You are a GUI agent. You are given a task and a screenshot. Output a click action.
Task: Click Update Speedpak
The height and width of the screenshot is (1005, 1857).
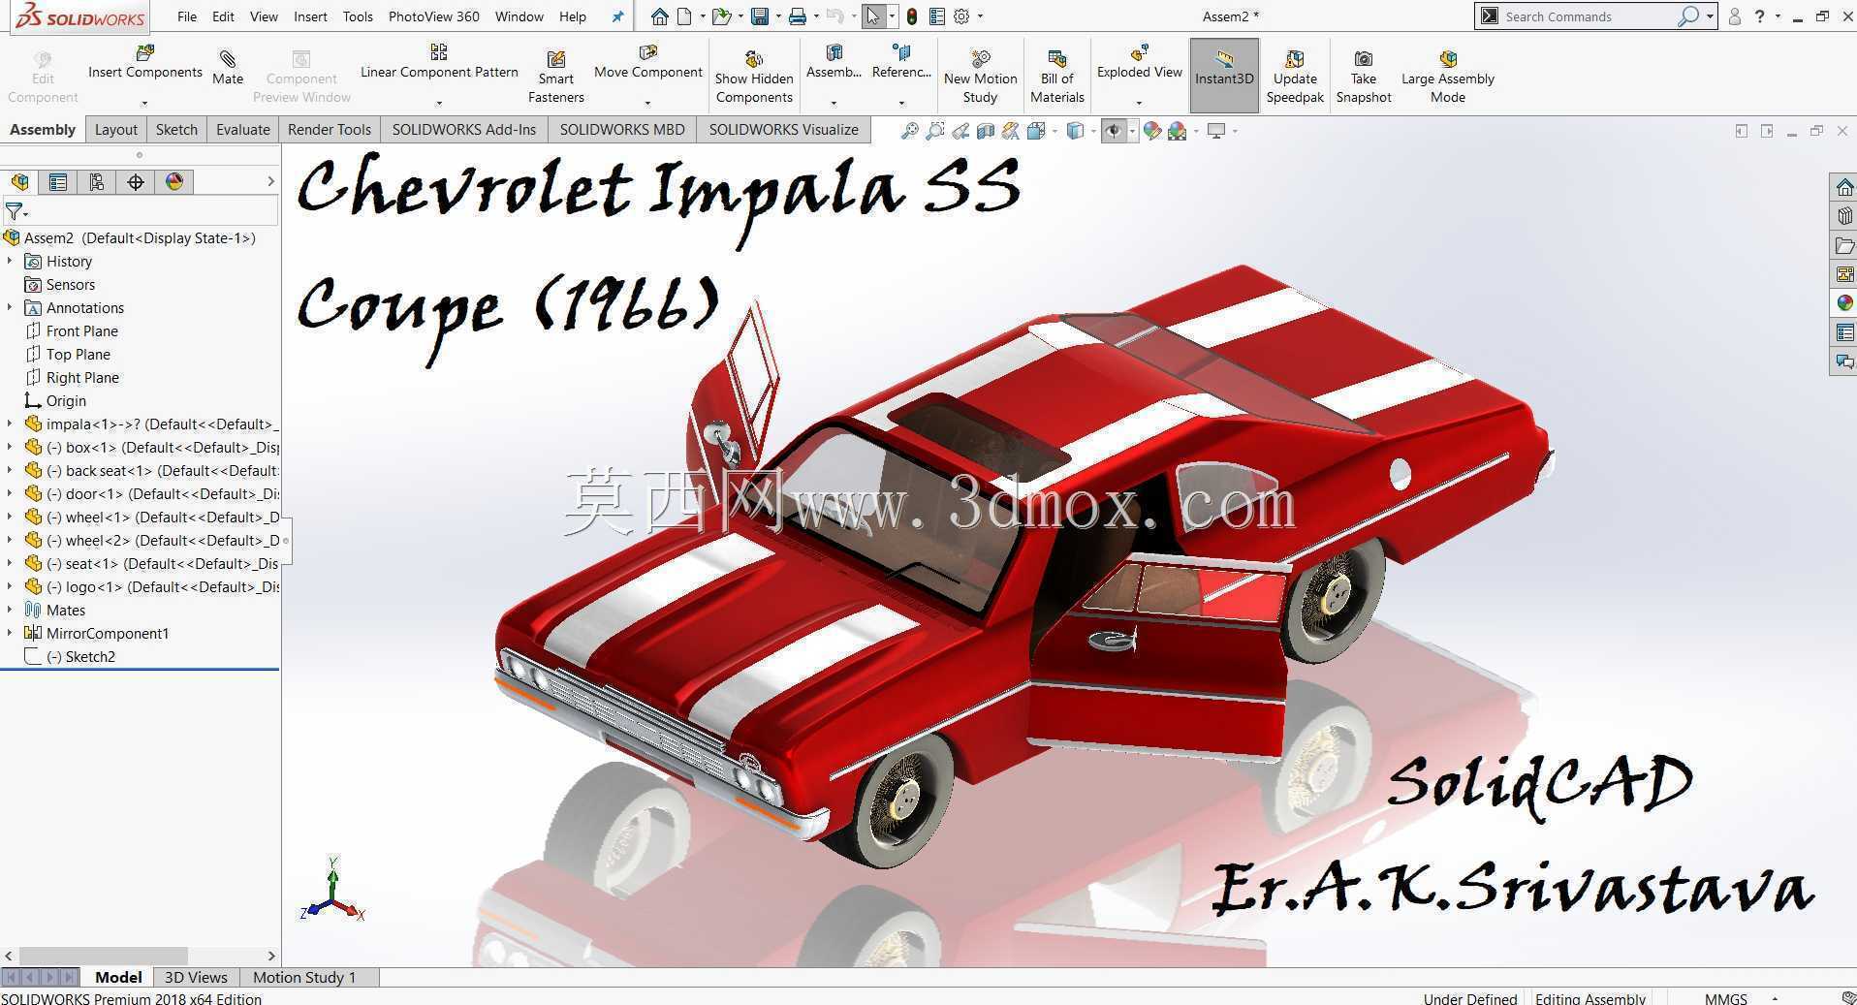coord(1295,78)
